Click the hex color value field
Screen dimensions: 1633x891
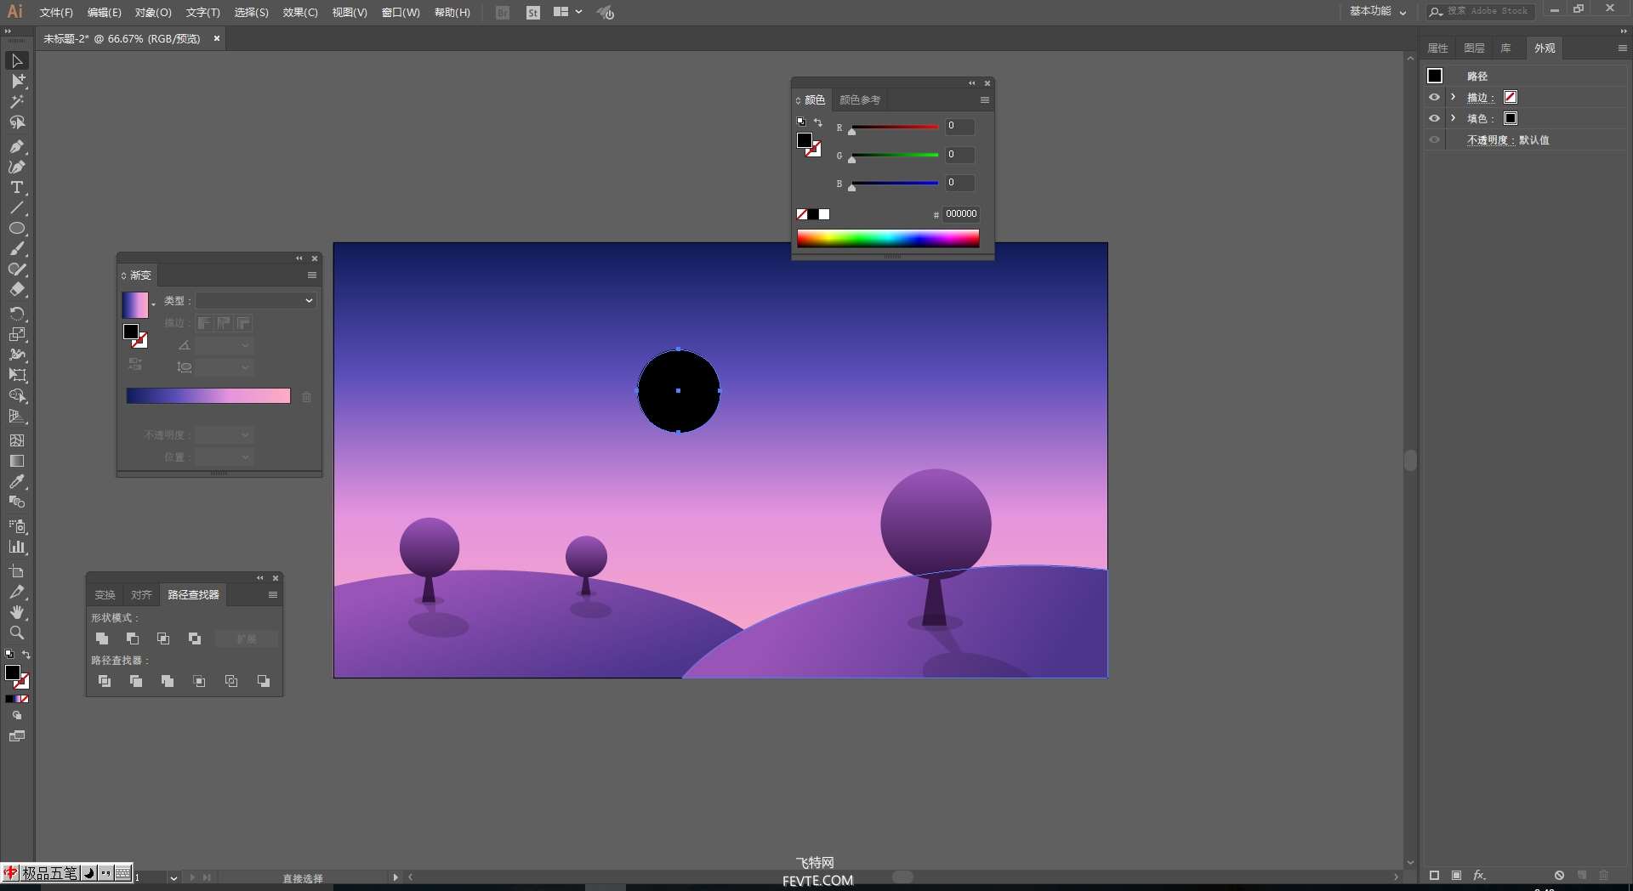pyautogui.click(x=961, y=214)
